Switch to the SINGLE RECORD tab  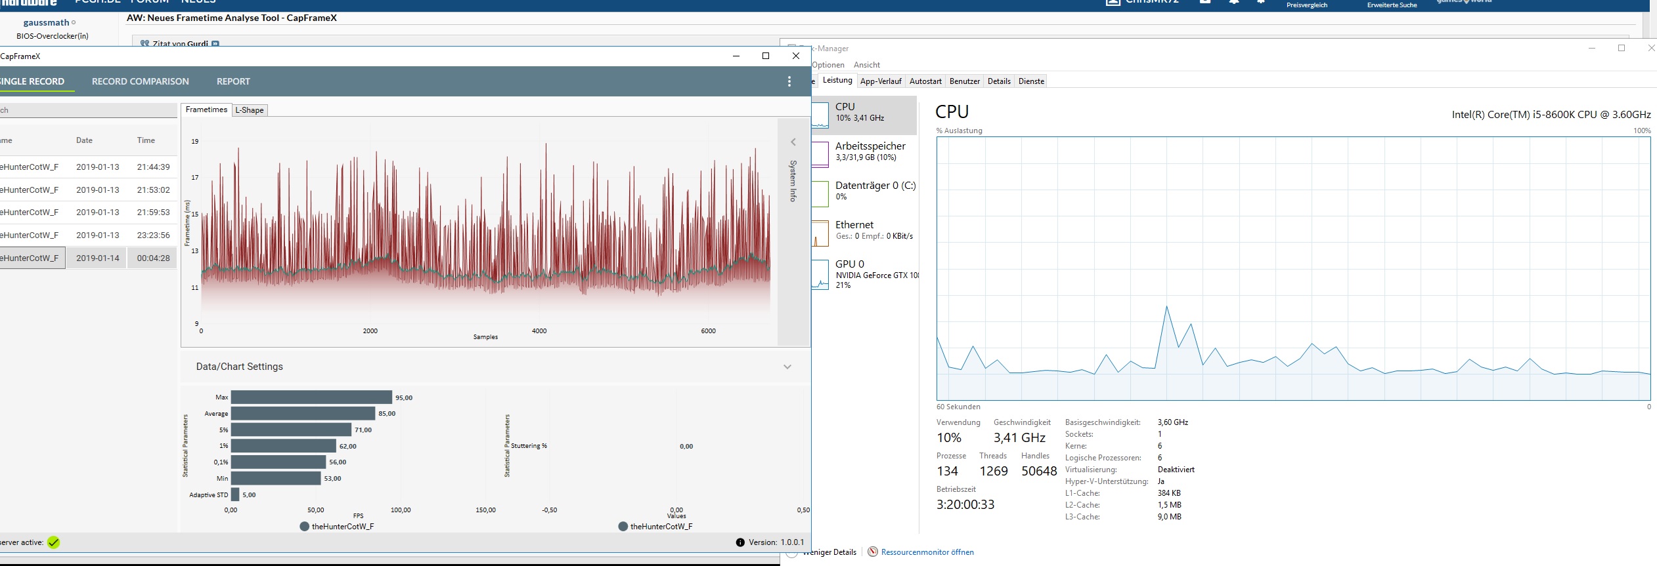click(x=32, y=81)
